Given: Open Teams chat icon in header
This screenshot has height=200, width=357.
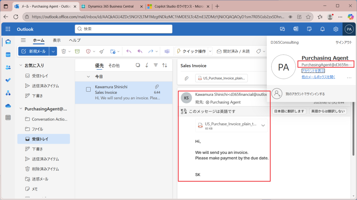Looking at the screenshot, I should tap(282, 29).
